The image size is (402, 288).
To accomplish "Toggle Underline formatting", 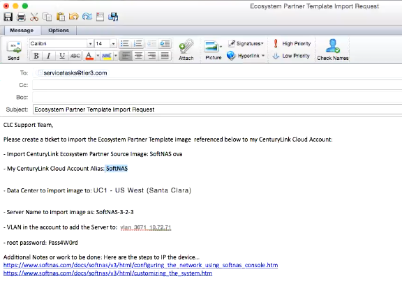I will 62,56.
